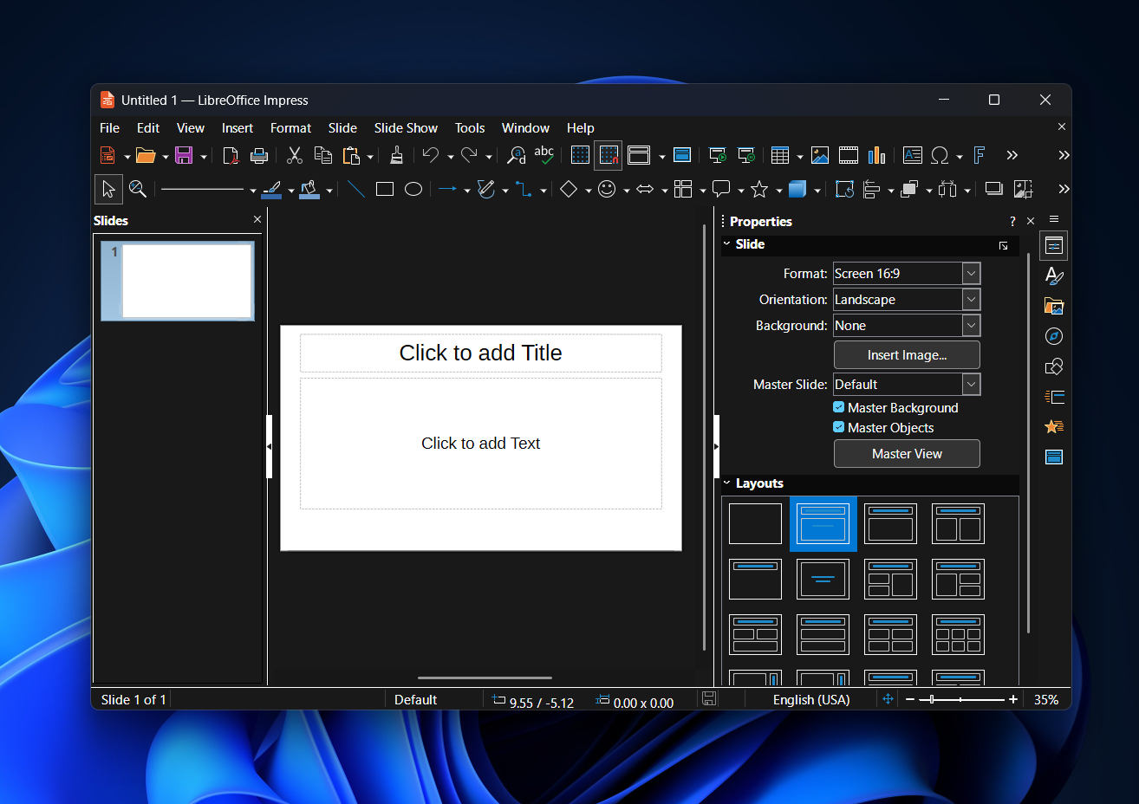Select the Rectangle drawing tool
1139x804 pixels.
click(x=385, y=189)
